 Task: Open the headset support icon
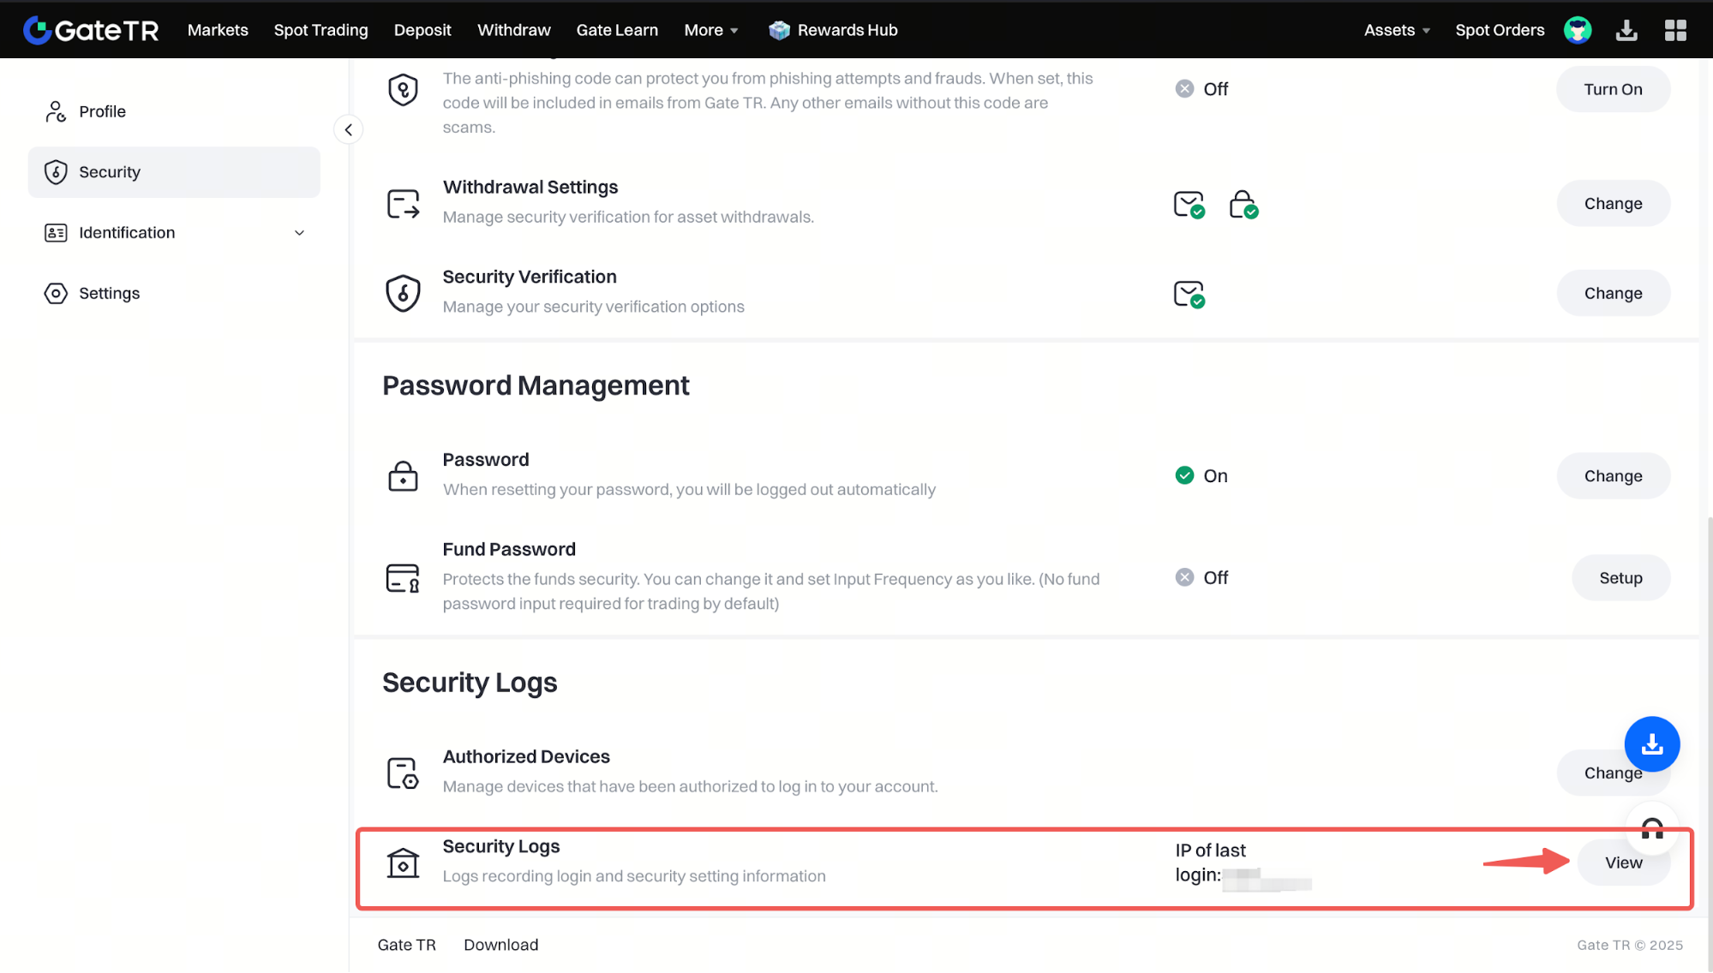click(1651, 828)
